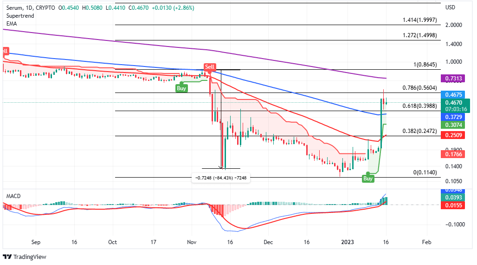Click the 0.1400 price axis label

(x=454, y=166)
